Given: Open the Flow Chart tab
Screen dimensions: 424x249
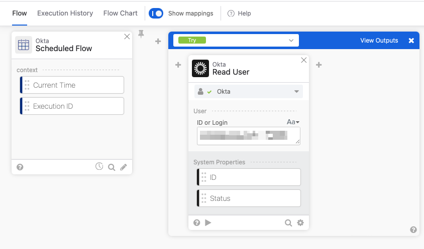Looking at the screenshot, I should click(121, 13).
